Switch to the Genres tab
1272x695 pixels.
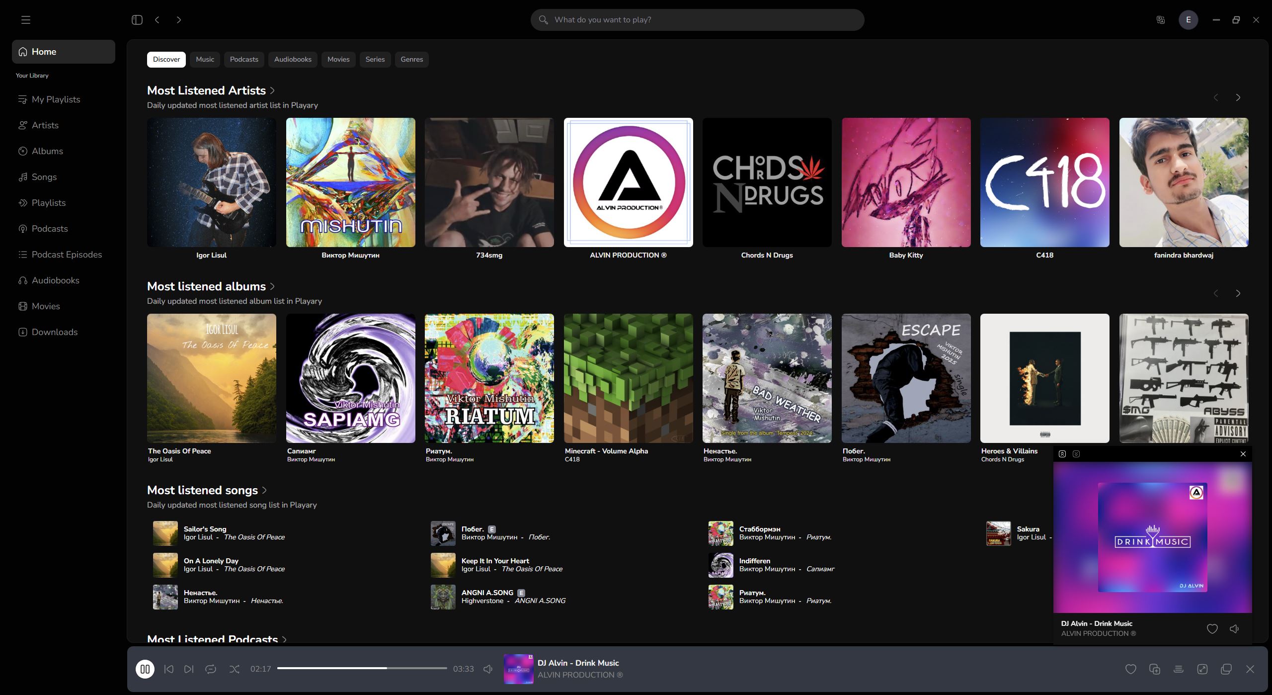click(412, 59)
